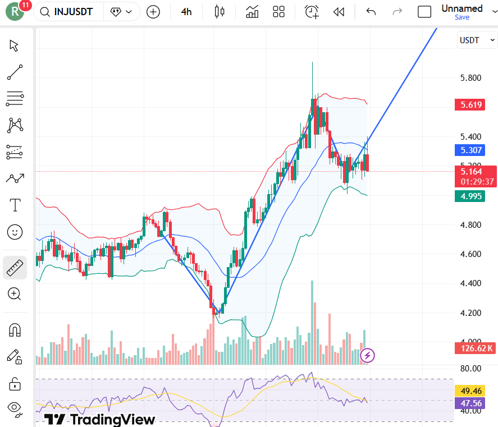The width and height of the screenshot is (498, 427).
Task: Select the trend line drawing tool
Action: point(15,72)
